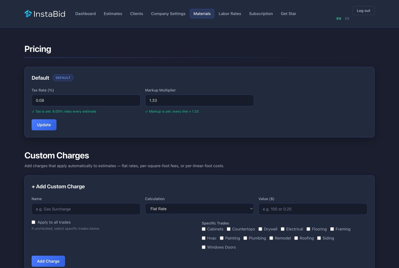
Task: Check the Cabinets trade checkbox
Action: [203, 229]
